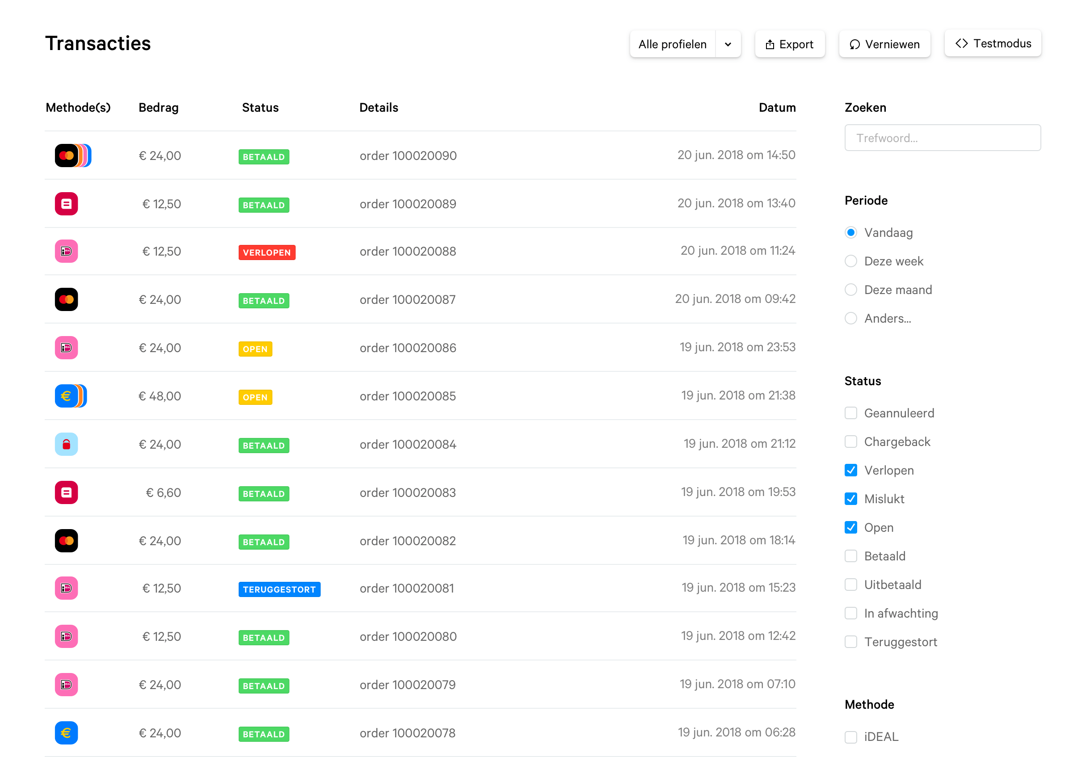The image size is (1086, 757).
Task: Click the TERUGGESTORT status badge
Action: point(279,589)
